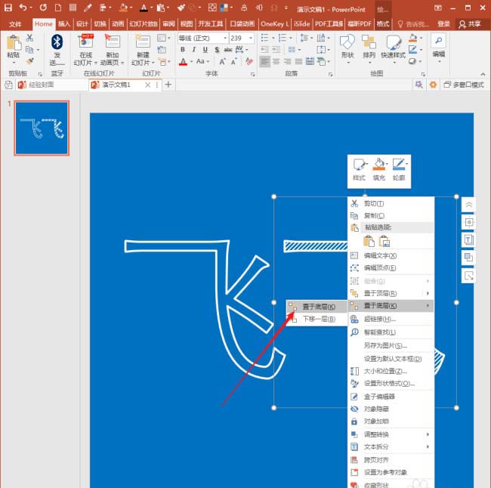Toggle Bold formatting in the font group
The width and height of the screenshot is (491, 488).
pos(183,50)
